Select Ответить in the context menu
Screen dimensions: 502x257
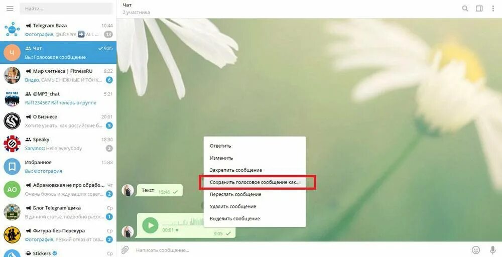pos(255,146)
